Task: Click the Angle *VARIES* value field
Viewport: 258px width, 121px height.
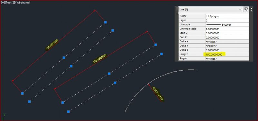Action: click(227, 59)
